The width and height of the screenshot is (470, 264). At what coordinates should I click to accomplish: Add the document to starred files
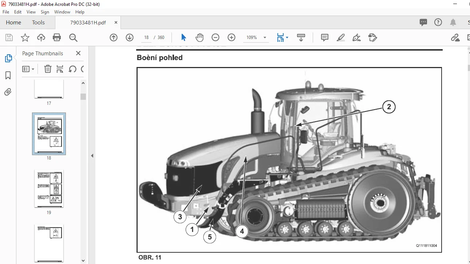[x=25, y=38]
